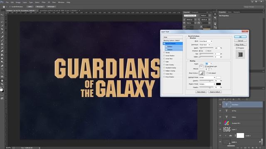The image size is (266, 149).
Task: Select the Dodge tool
Action: click(2, 62)
